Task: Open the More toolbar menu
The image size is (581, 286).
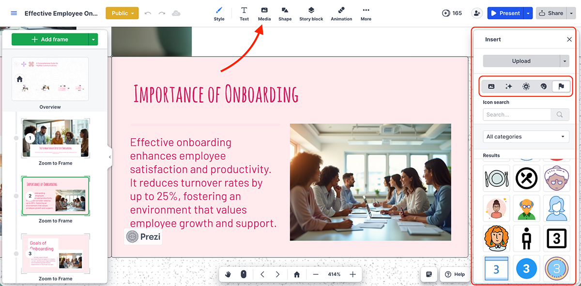Action: (366, 13)
